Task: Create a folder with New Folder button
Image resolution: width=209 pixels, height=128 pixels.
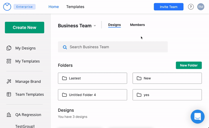Action: pos(189,65)
